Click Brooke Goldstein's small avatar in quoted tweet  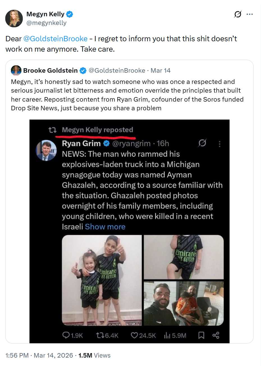(x=16, y=70)
